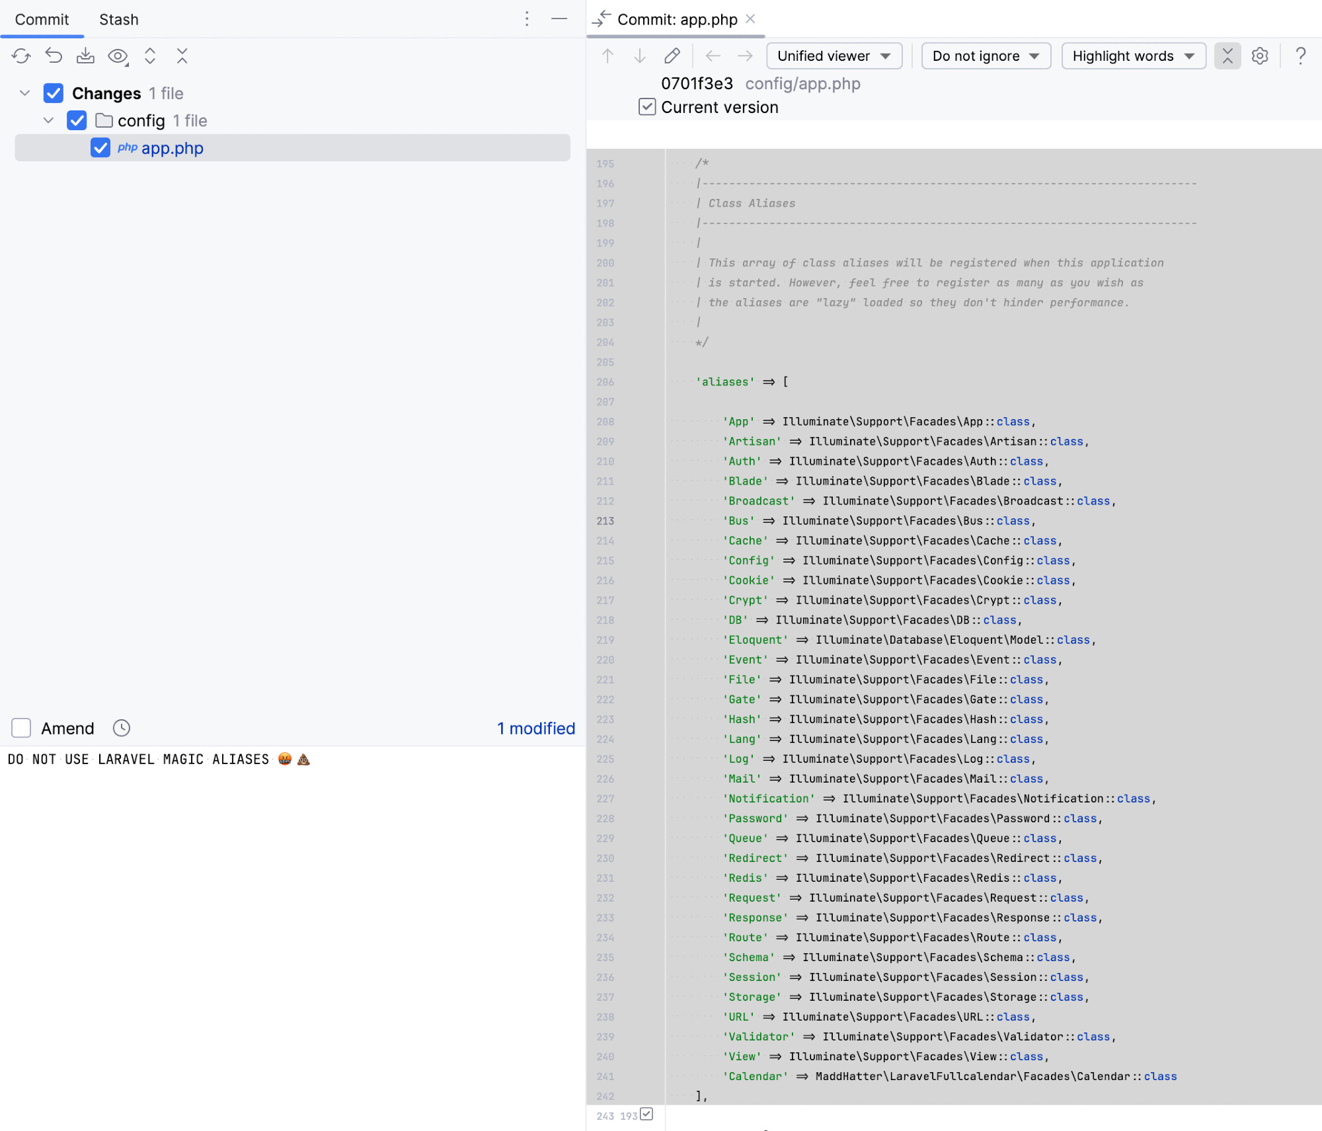Open diff viewer settings gear

(x=1260, y=56)
